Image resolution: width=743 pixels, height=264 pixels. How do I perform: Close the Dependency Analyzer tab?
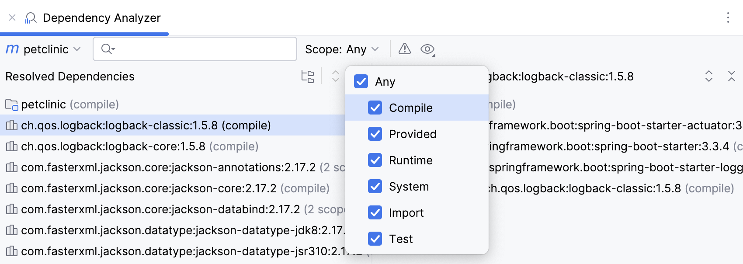(12, 18)
